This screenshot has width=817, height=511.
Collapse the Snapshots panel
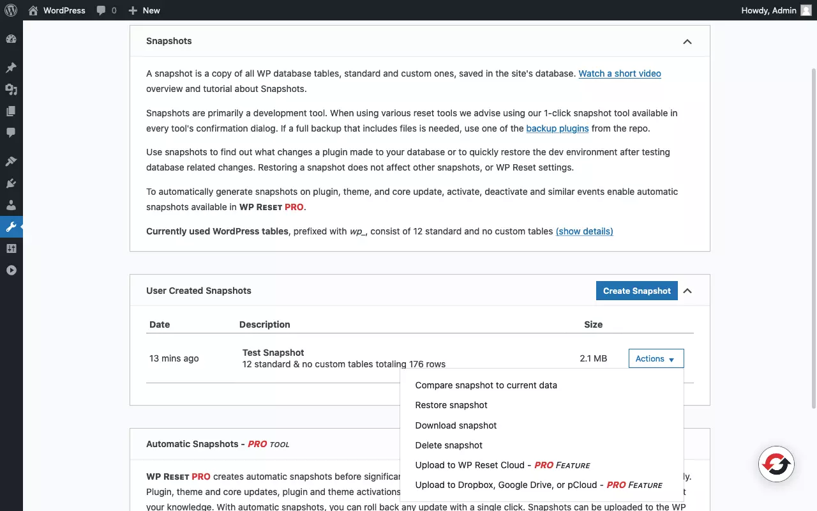click(x=687, y=42)
